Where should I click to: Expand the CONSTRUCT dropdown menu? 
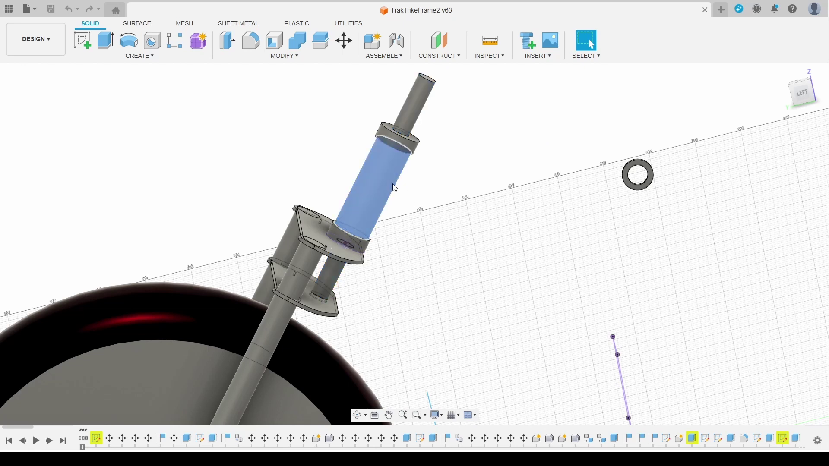[x=439, y=56]
